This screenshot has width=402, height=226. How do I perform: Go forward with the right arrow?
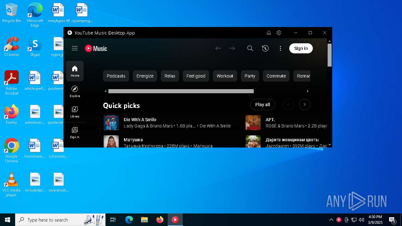click(232, 48)
